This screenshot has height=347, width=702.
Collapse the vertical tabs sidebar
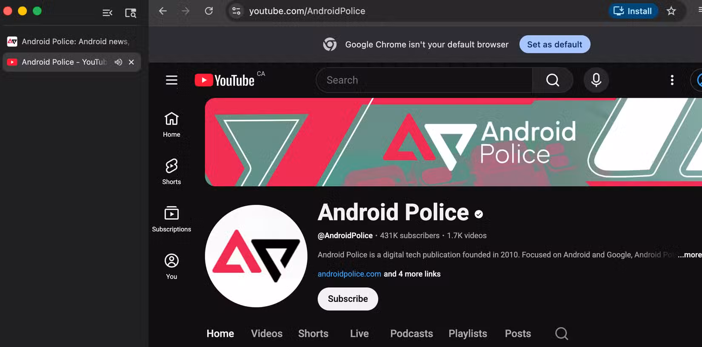(x=107, y=13)
